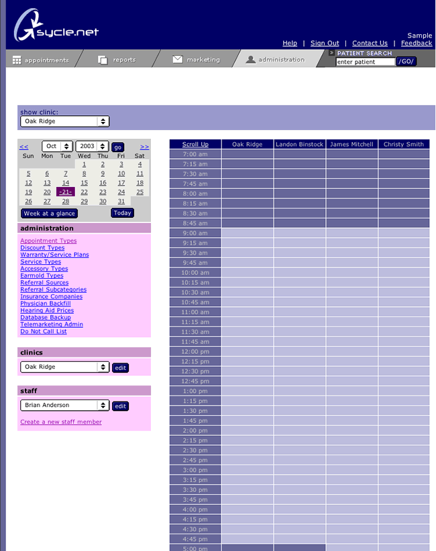
Task: Click Create a new staff member link
Action: point(61,422)
